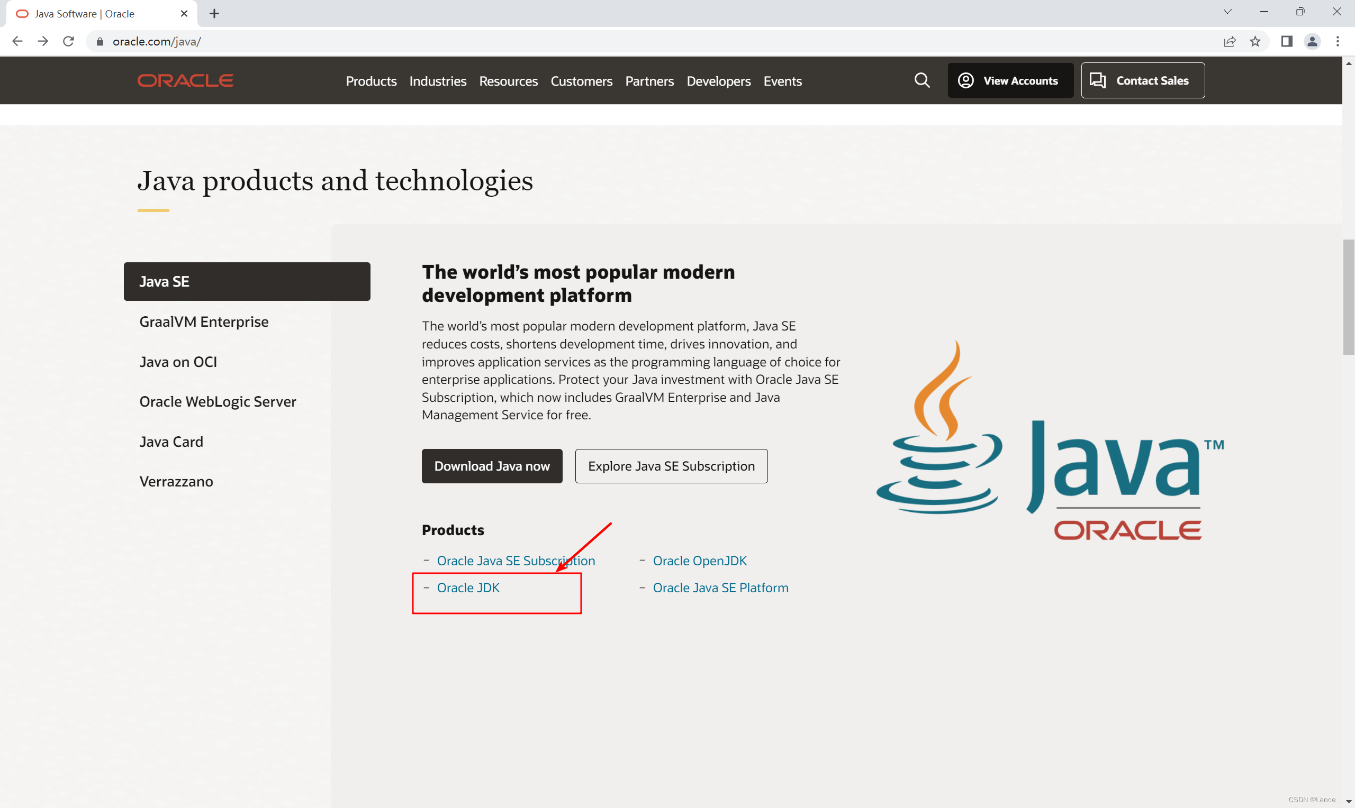Click the scrollbar down arrow
Image resolution: width=1355 pixels, height=808 pixels.
point(1349,802)
